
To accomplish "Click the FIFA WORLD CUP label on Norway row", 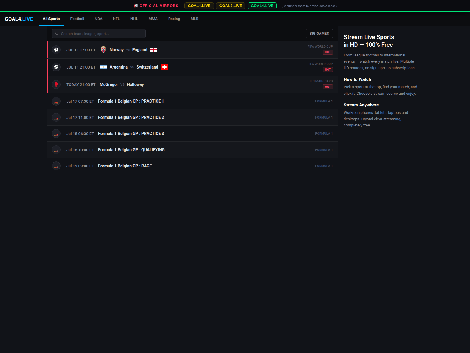I will [x=320, y=46].
